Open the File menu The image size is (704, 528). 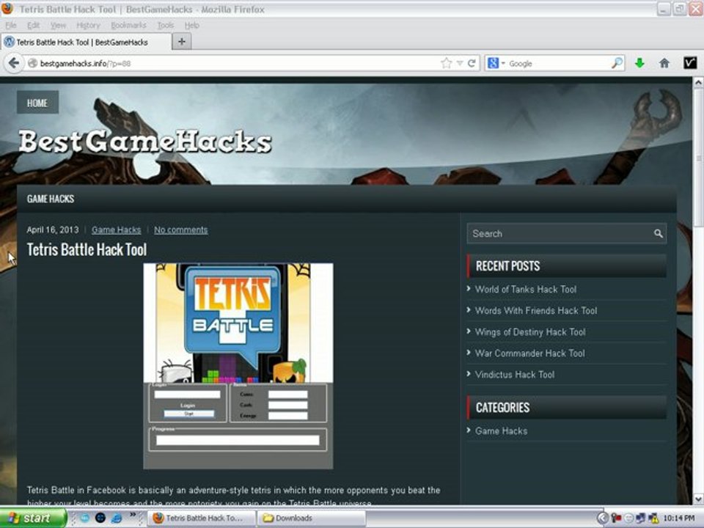(x=11, y=25)
